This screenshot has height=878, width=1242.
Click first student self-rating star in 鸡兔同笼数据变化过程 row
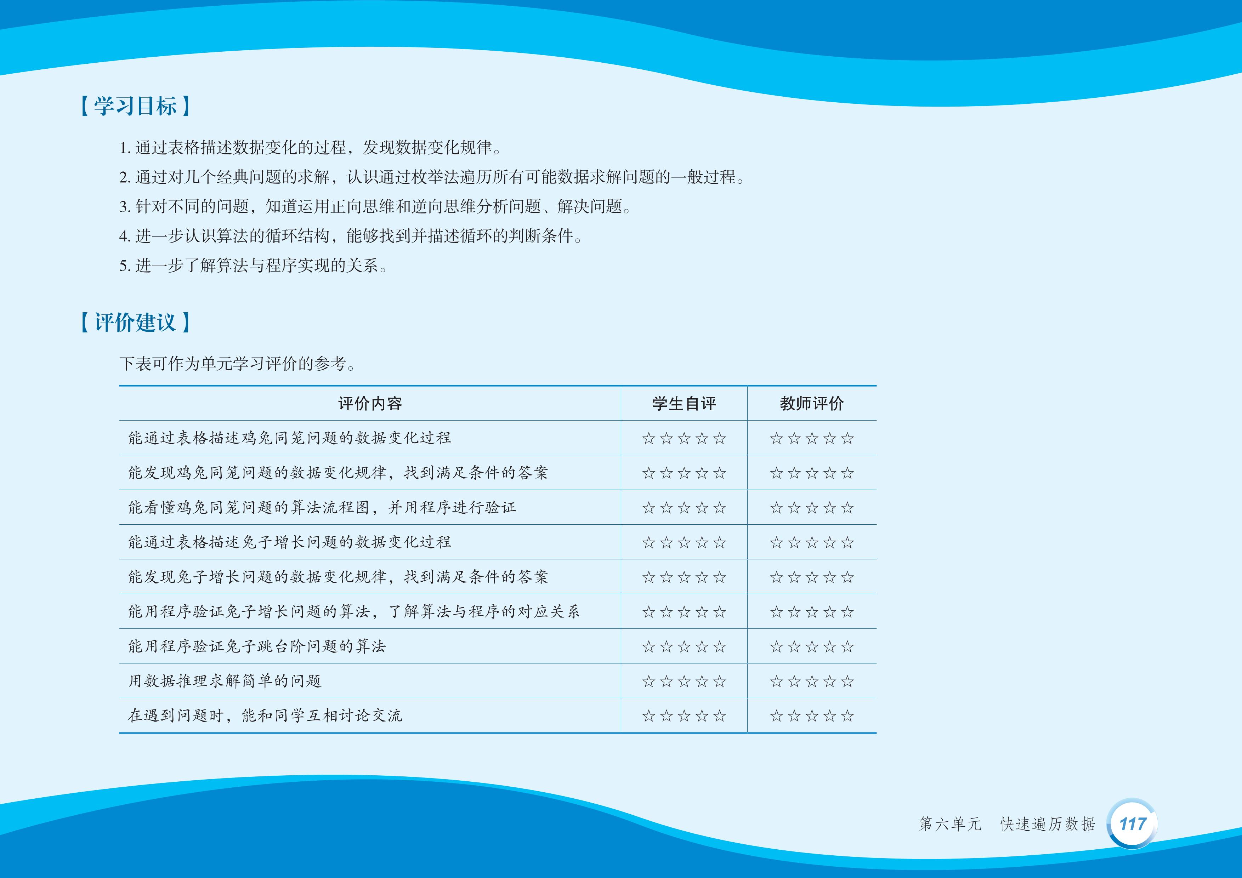(x=648, y=438)
